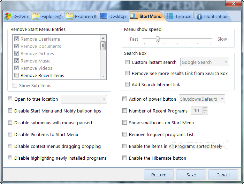Enable Action of power button option
Screen dimensions: 244x184
(124, 99)
